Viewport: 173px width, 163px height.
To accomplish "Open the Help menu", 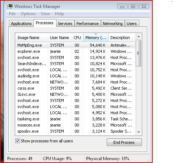I will (x=59, y=14).
